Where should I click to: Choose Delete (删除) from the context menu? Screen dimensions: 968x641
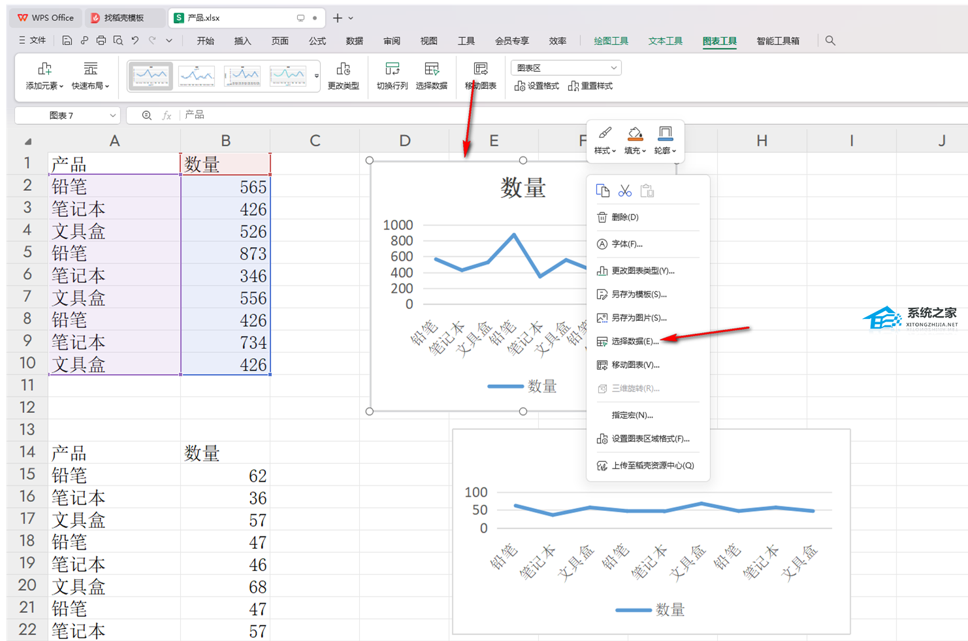pos(624,217)
